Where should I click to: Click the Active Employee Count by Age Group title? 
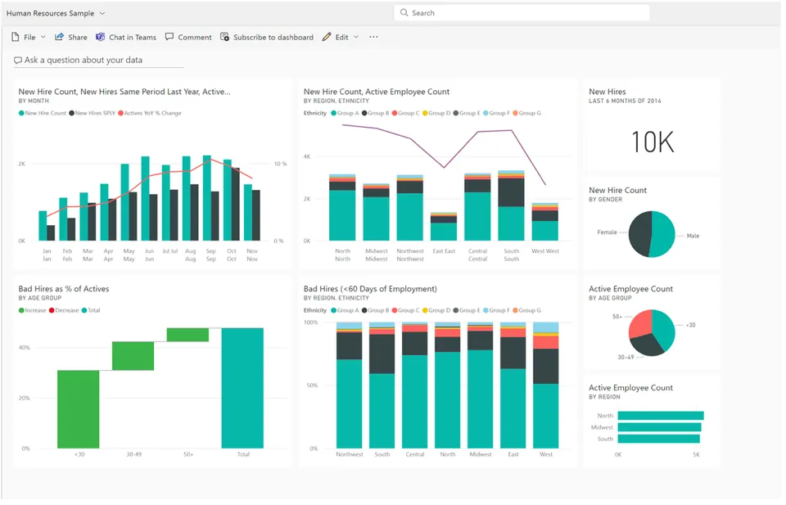[630, 289]
